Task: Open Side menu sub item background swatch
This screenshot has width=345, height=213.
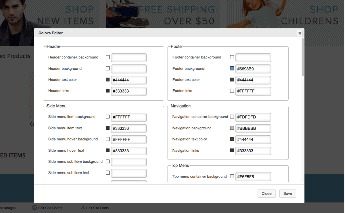Action: tap(107, 162)
